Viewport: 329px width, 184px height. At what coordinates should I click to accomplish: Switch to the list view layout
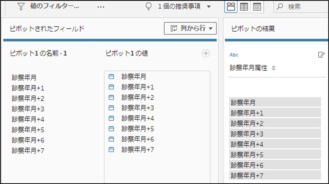coord(257,7)
